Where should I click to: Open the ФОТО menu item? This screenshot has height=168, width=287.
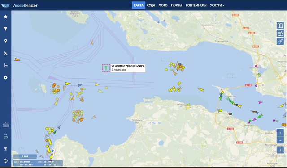[x=163, y=5]
